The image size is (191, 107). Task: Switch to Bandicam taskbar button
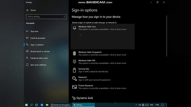(x=61, y=105)
